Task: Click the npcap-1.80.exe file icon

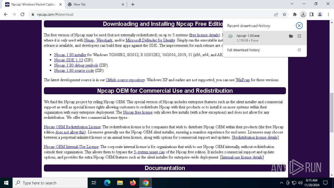Action: coord(230,36)
